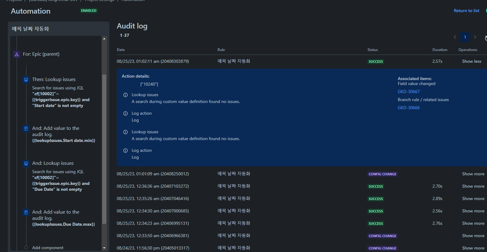Click the info icon beside second Log action
The image size is (487, 252).
(x=125, y=151)
